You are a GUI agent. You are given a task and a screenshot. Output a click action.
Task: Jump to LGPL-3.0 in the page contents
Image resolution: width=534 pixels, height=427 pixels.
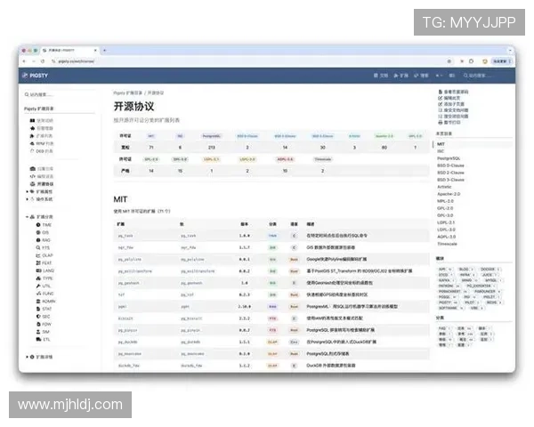click(x=446, y=230)
